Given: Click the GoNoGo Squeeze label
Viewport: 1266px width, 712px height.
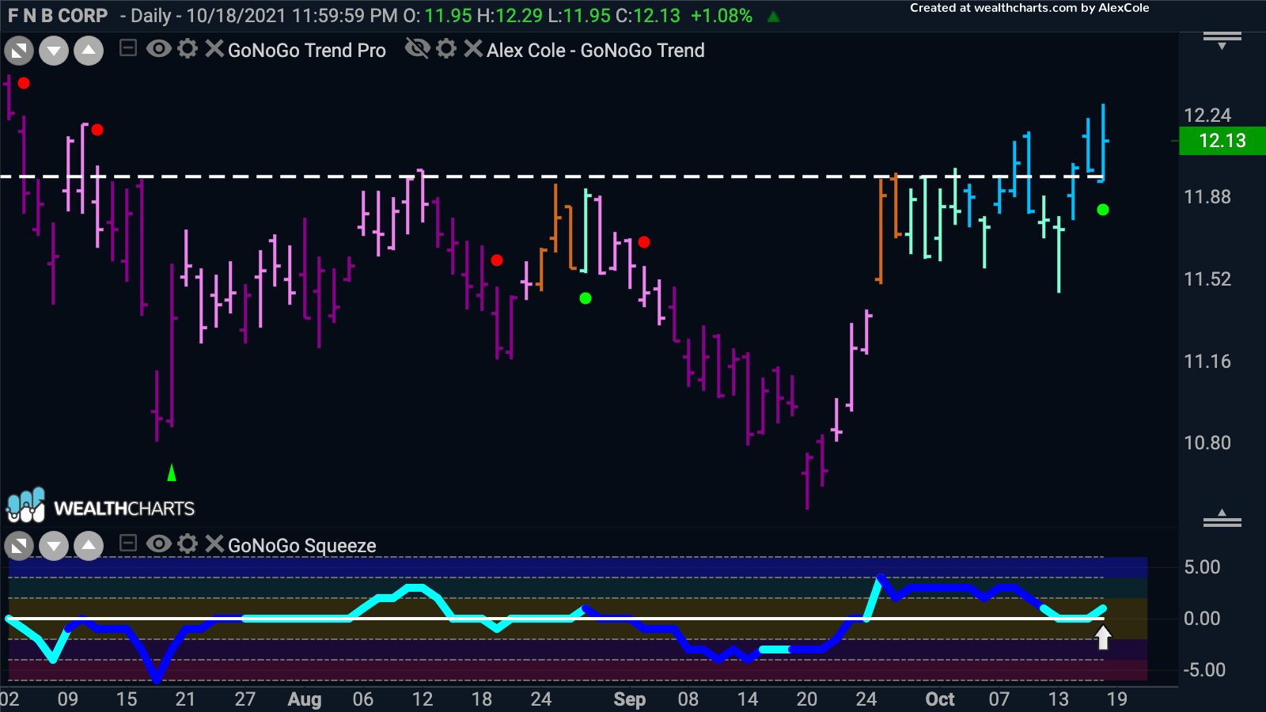Looking at the screenshot, I should point(301,546).
